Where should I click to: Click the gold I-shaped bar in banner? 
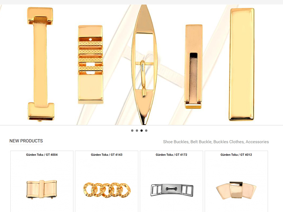point(41,64)
